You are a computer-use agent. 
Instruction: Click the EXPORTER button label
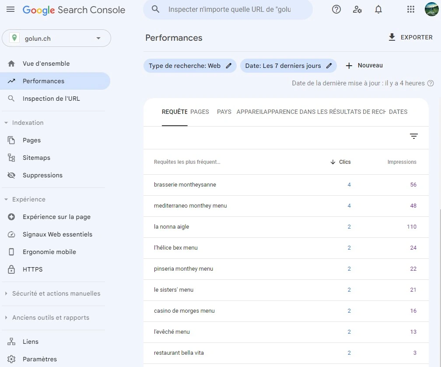click(x=416, y=37)
